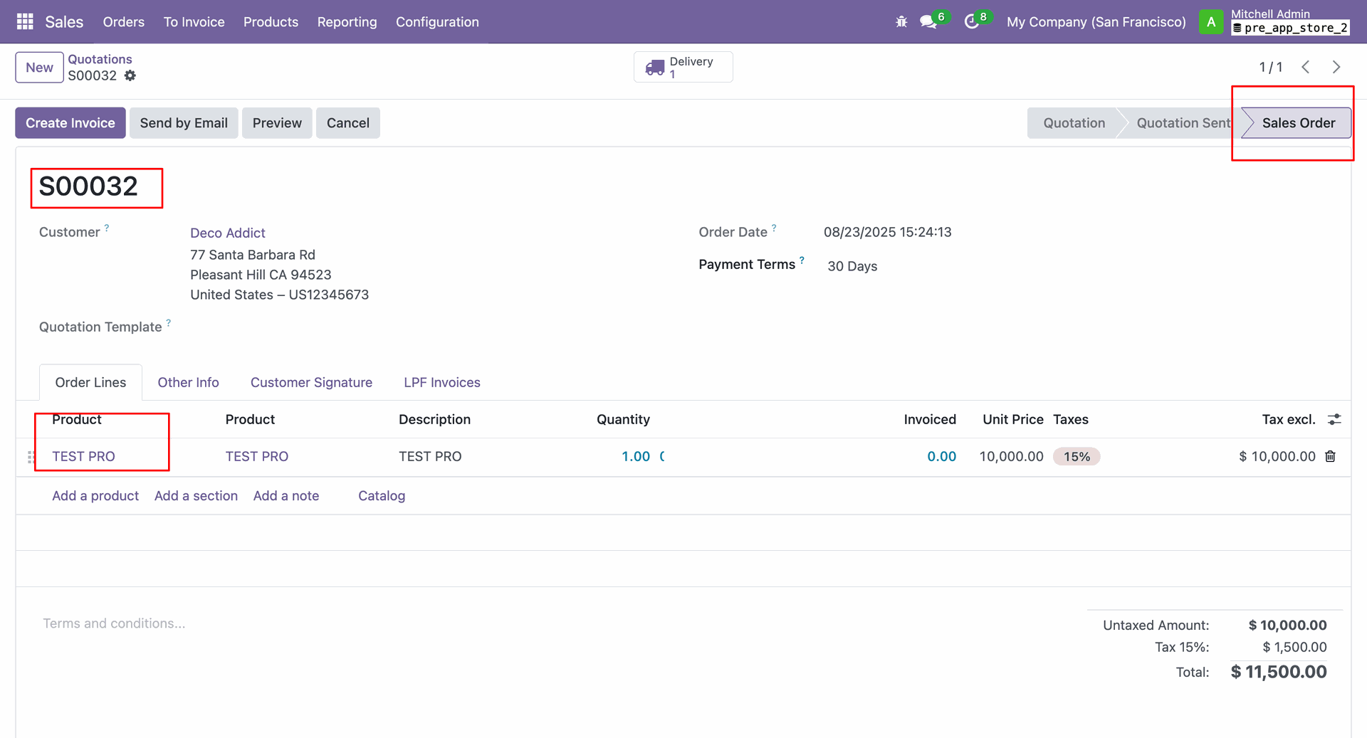Click the debug bug icon
Viewport: 1367px width, 738px height.
point(901,22)
